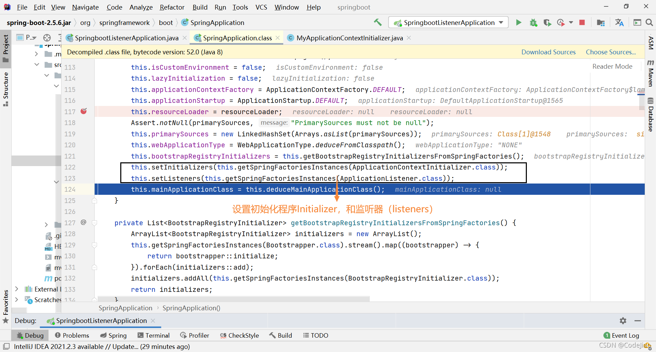This screenshot has width=656, height=352.
Task: Toggle tool window quick access icon
Action: [x=6, y=346]
